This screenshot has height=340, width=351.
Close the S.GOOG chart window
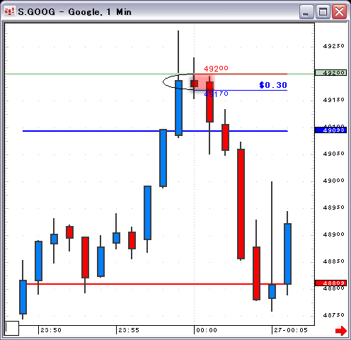point(339,12)
